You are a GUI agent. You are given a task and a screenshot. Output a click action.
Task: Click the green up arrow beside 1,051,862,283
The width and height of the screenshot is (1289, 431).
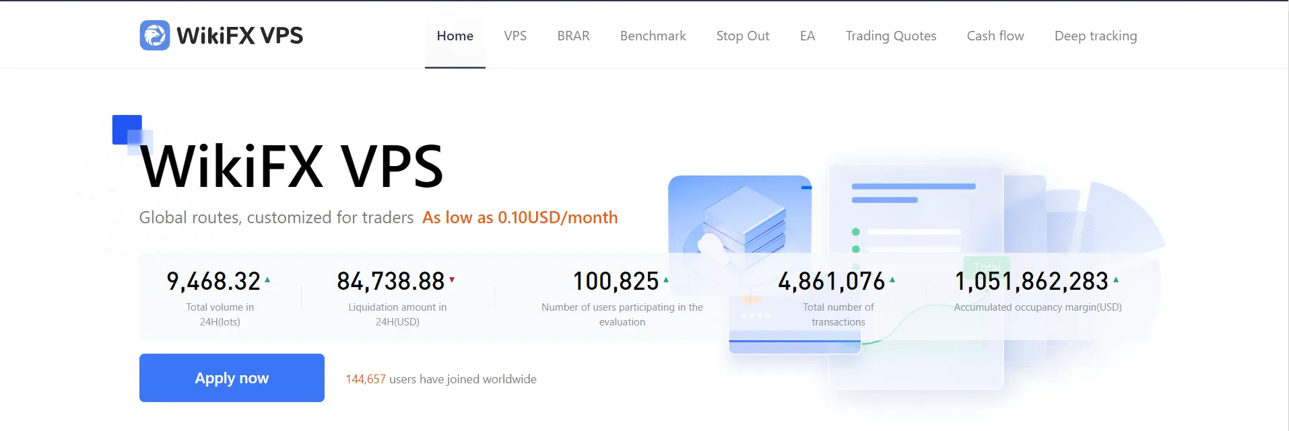point(1116,280)
